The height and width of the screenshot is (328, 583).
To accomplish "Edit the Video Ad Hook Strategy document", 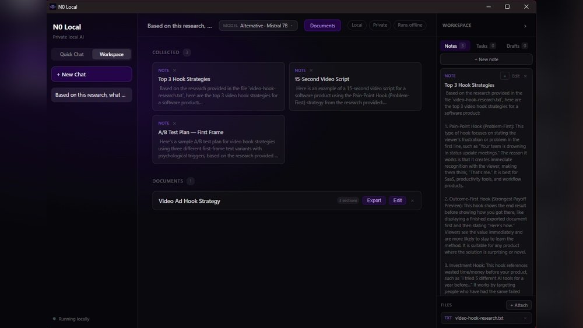I will (x=398, y=200).
